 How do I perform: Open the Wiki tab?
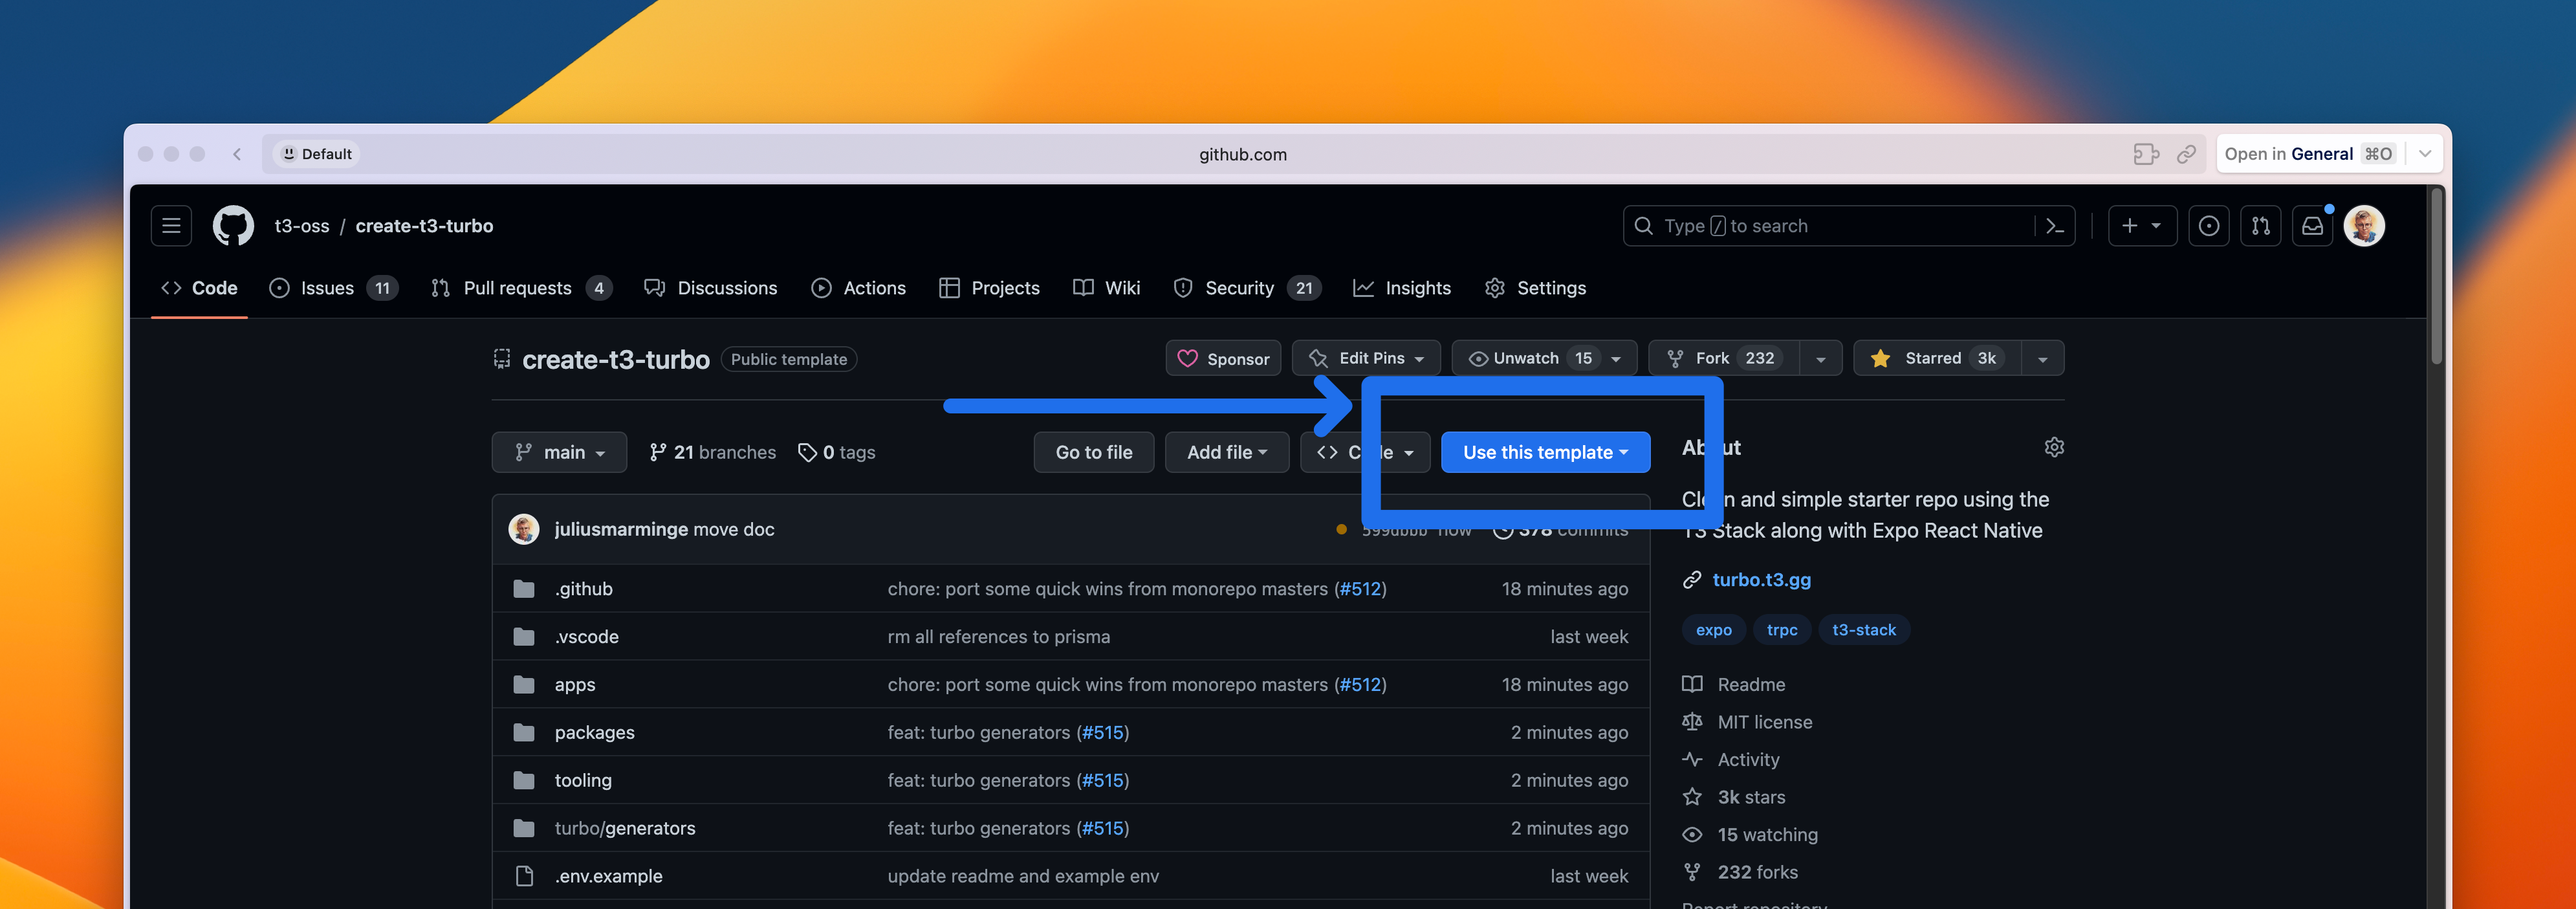(1106, 288)
